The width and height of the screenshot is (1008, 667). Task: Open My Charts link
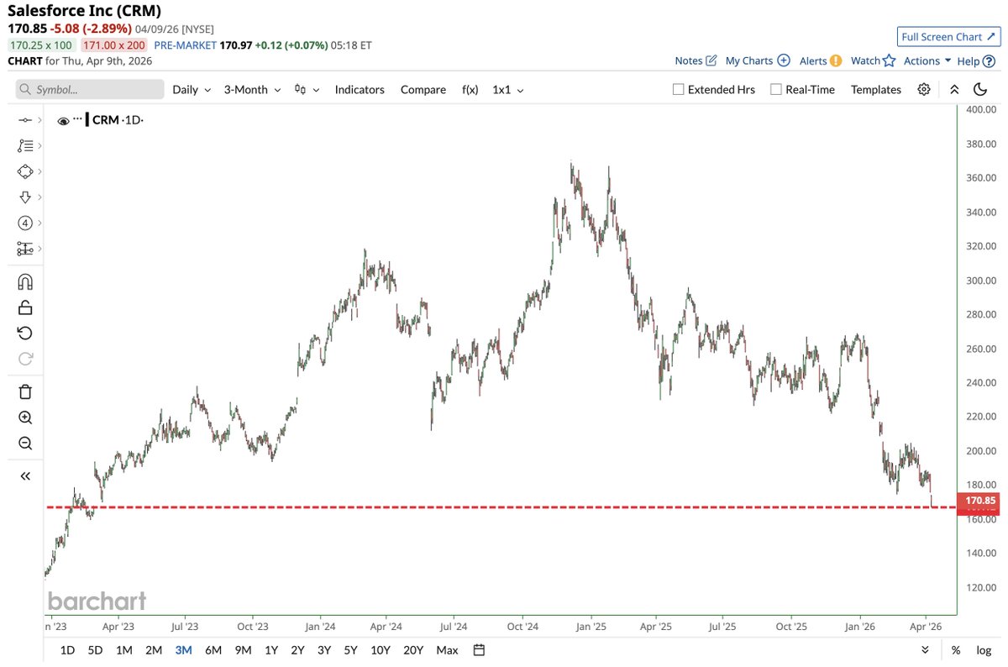pyautogui.click(x=758, y=60)
